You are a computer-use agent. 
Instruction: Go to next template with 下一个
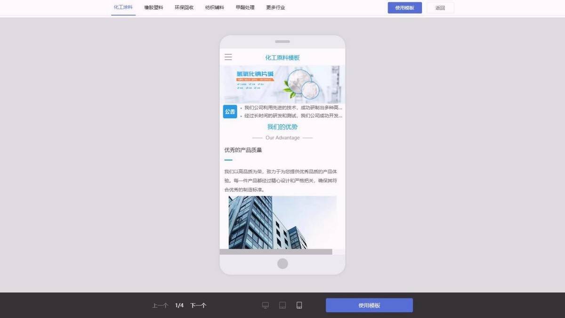[x=198, y=305]
